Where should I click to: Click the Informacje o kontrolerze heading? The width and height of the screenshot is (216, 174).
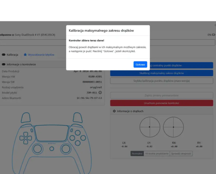(x=21, y=64)
